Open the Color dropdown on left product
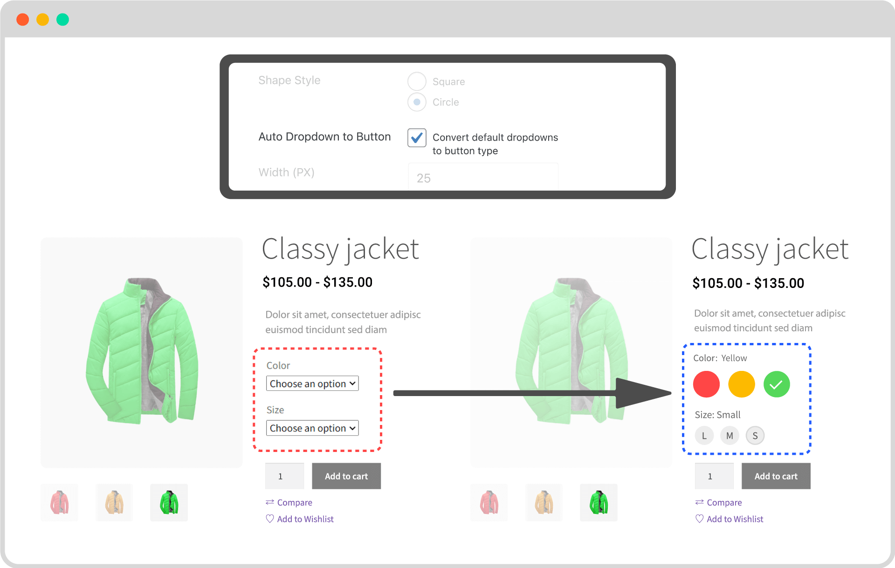This screenshot has width=895, height=568. click(312, 383)
